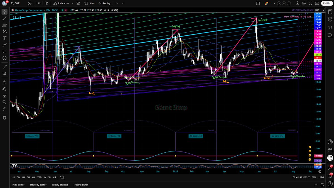Hide all drawings with eye icon
Viewport: 334px width, 188px height.
[x=4, y=102]
